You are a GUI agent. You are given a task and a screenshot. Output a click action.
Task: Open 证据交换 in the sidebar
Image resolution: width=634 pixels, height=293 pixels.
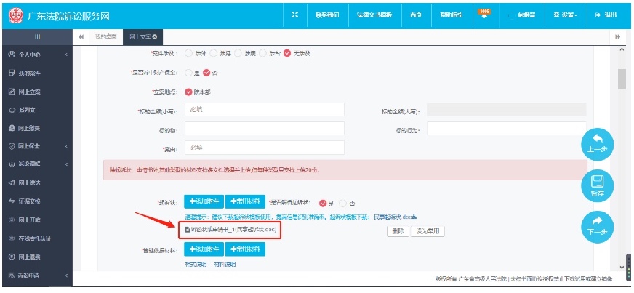pos(24,201)
